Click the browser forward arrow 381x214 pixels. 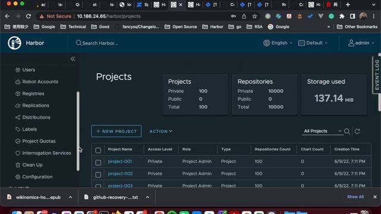pos(18,16)
